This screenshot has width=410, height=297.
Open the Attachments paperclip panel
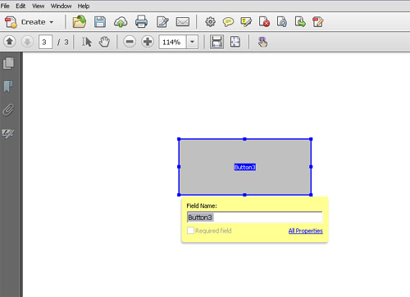8,110
